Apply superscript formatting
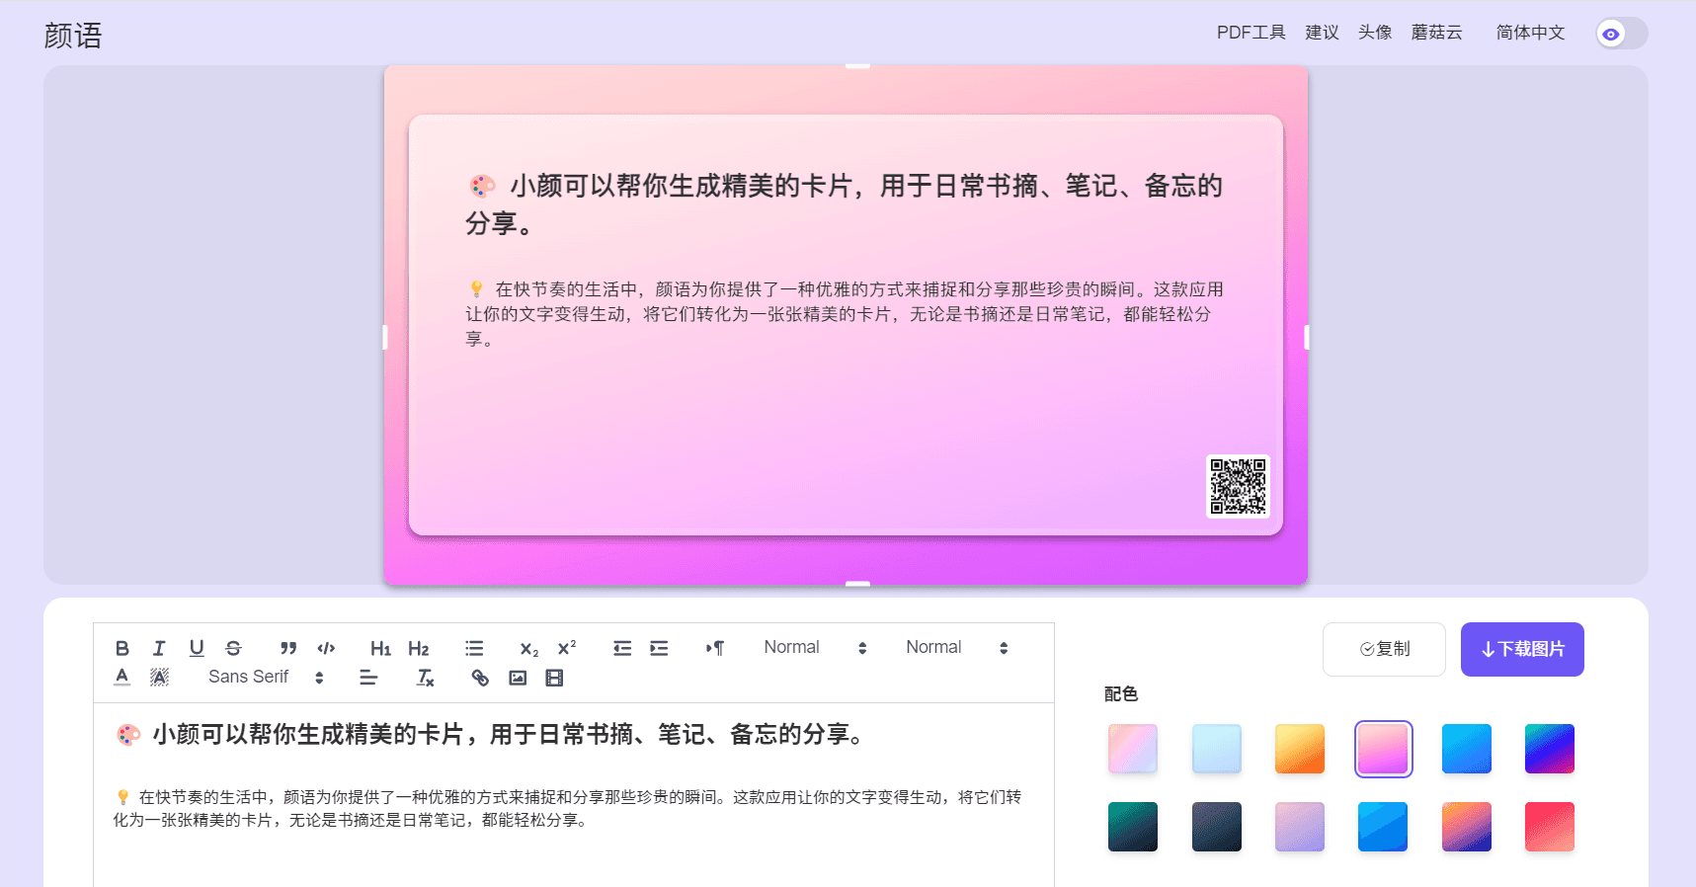This screenshot has height=887, width=1696. click(567, 648)
